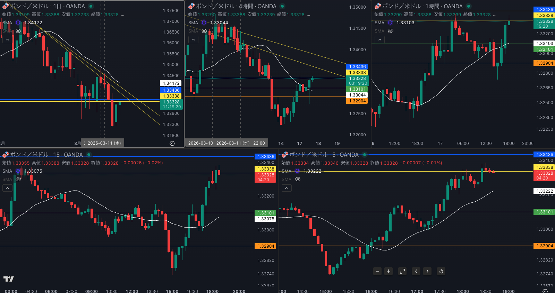Open daily chart axis settings gear
Viewport: 555px width, 293px height.
pos(172,143)
